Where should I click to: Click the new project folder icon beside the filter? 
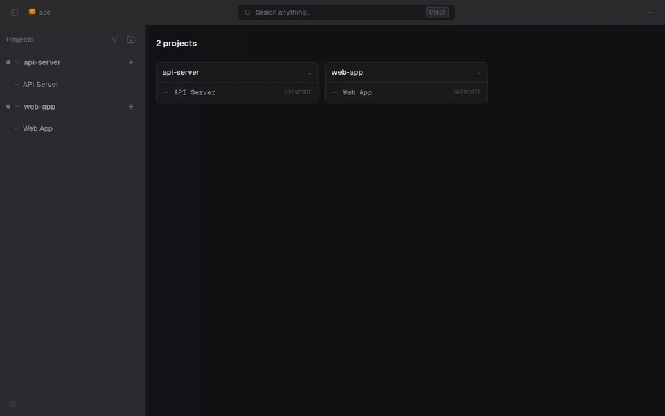click(x=131, y=40)
